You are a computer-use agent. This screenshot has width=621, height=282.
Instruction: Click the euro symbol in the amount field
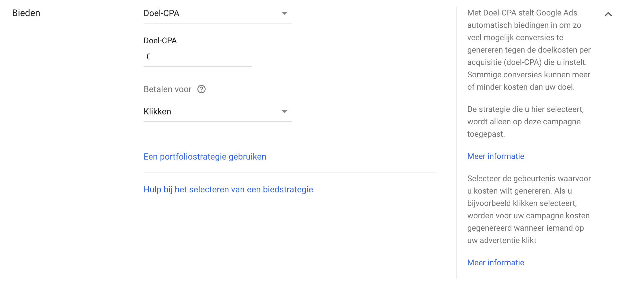coord(148,57)
